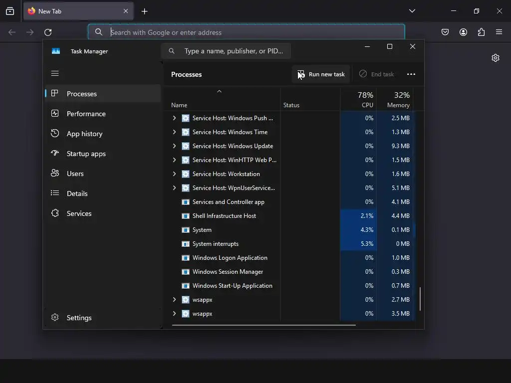Open Firefox View icon in tab bar
The height and width of the screenshot is (383, 511).
click(x=10, y=11)
